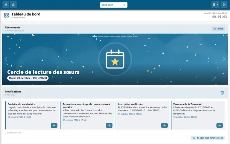
Task: Mark Contrôle de vocabulaire notification as read
Action: [x=54, y=125]
